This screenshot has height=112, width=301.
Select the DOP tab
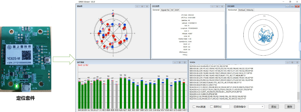click(x=177, y=10)
